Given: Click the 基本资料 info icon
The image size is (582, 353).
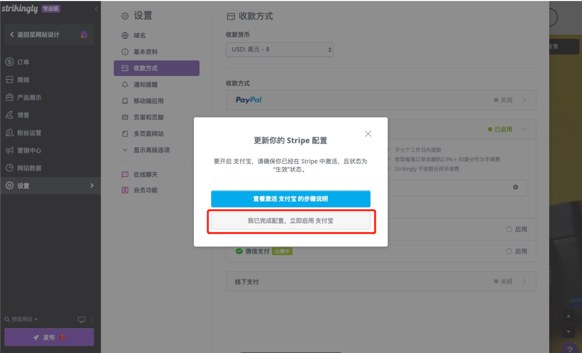Looking at the screenshot, I should point(125,52).
